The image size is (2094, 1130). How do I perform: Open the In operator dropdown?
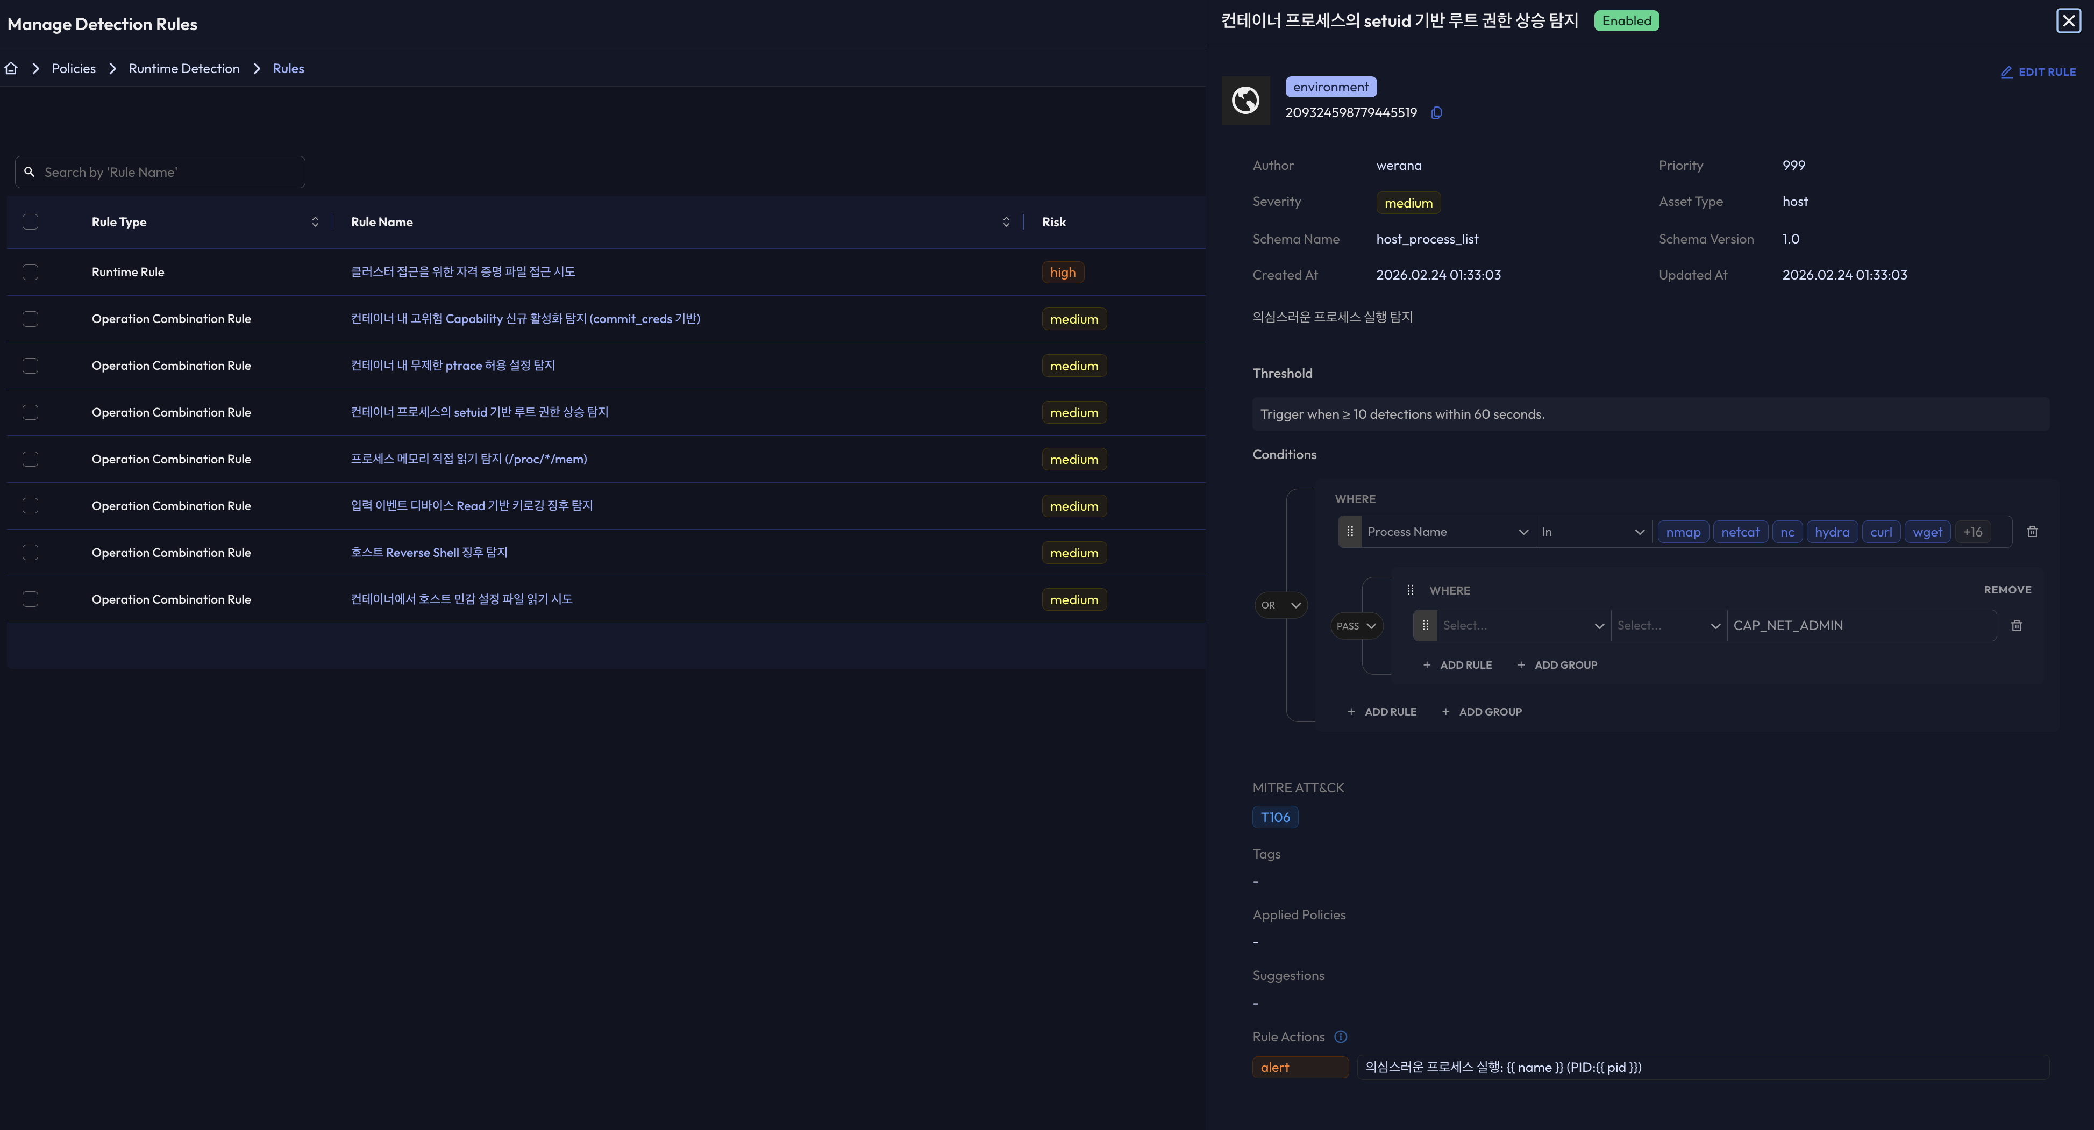tap(1593, 531)
